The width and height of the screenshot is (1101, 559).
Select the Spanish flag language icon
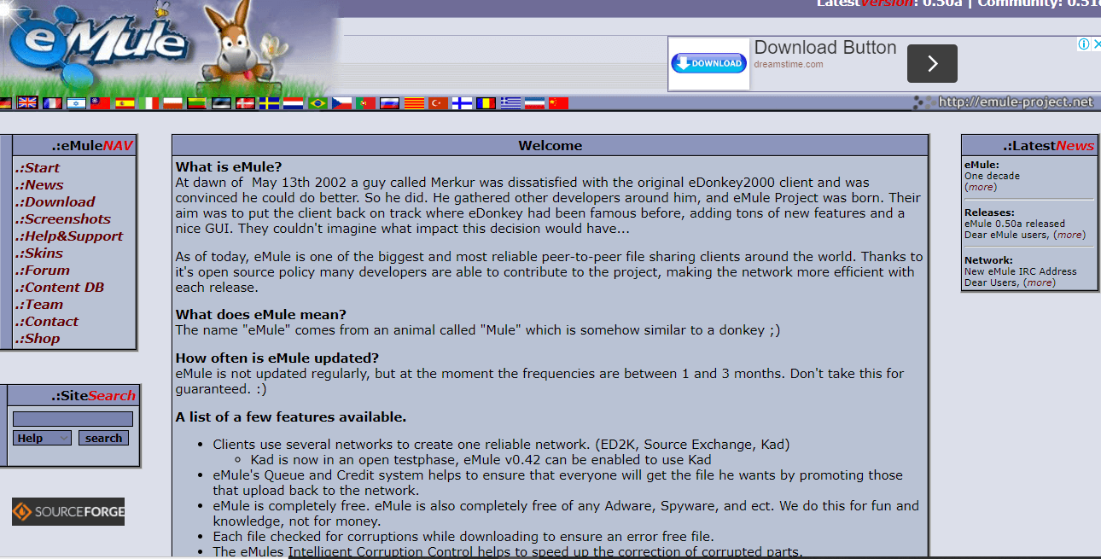(x=125, y=102)
